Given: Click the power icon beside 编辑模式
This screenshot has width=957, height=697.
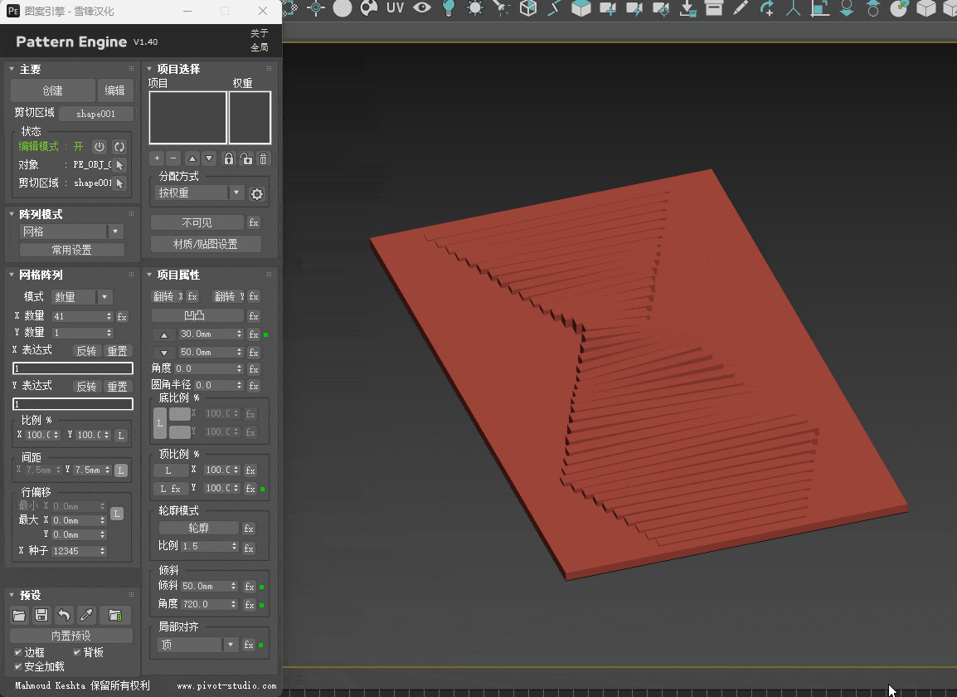Looking at the screenshot, I should pyautogui.click(x=99, y=147).
